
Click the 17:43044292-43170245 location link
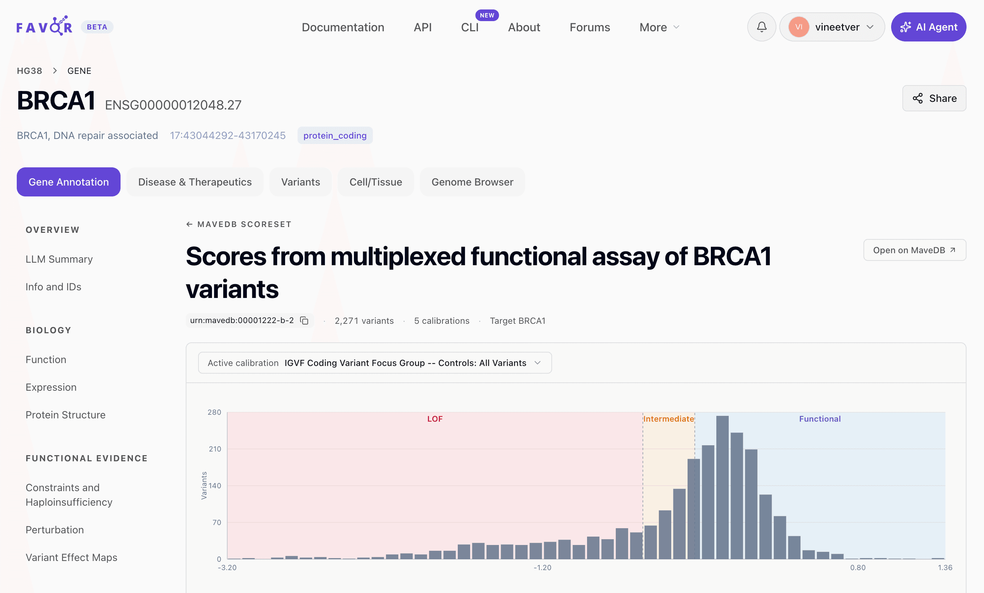(228, 135)
